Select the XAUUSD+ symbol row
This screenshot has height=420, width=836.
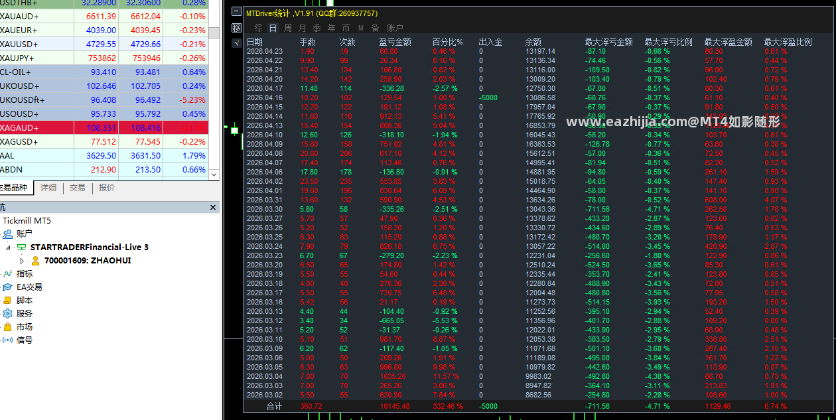(104, 44)
